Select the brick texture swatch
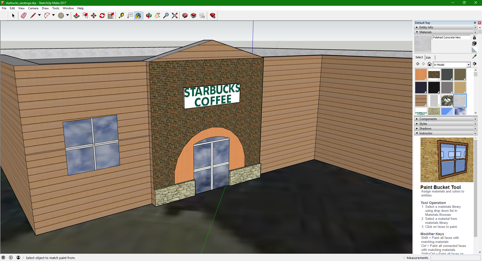This screenshot has width=482, height=261. 434,75
